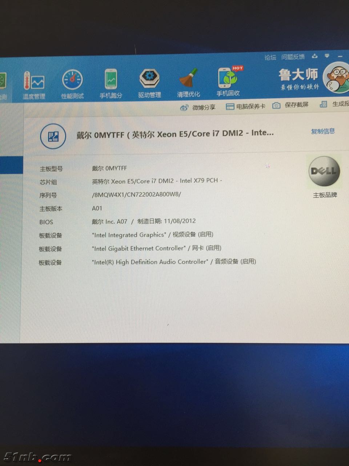This screenshot has height=466, width=349.
Task: Select the highlighted left sidebar tab
Action: [11, 165]
